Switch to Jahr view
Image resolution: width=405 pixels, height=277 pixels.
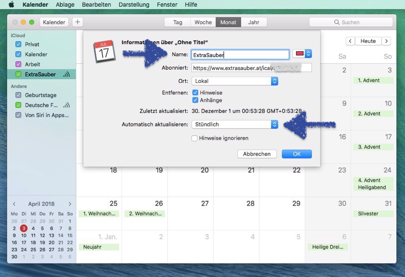click(x=254, y=22)
